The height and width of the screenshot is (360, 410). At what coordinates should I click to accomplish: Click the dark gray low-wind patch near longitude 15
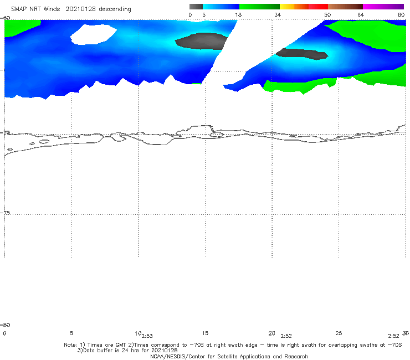(201, 41)
